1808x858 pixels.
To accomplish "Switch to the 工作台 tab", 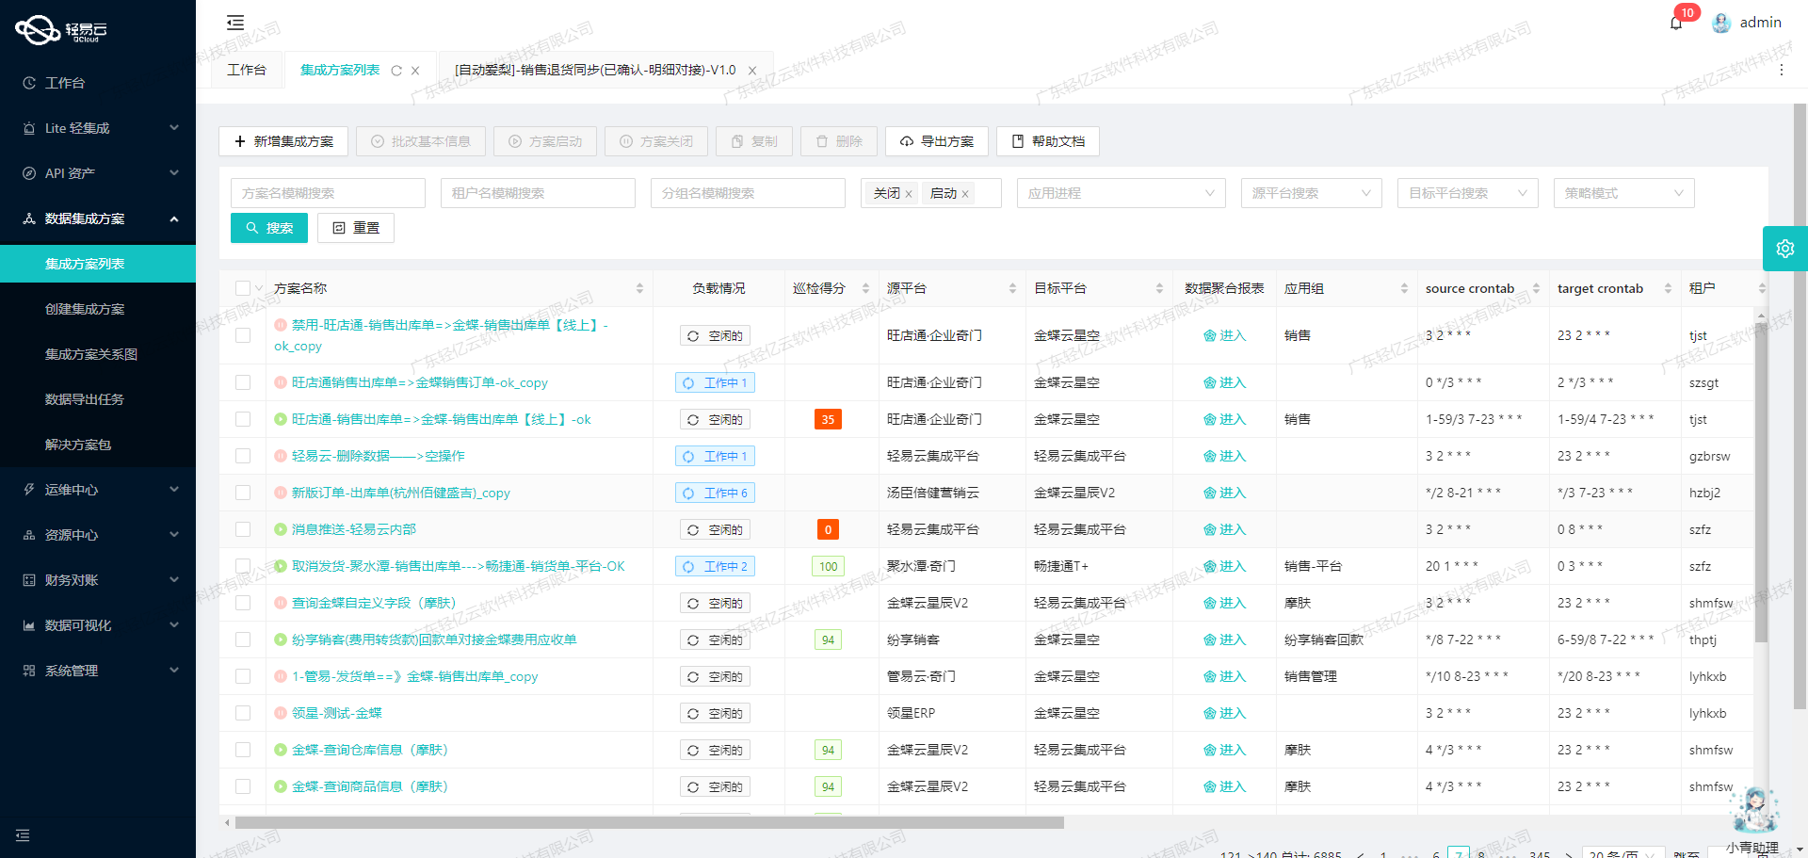I will click(x=247, y=70).
